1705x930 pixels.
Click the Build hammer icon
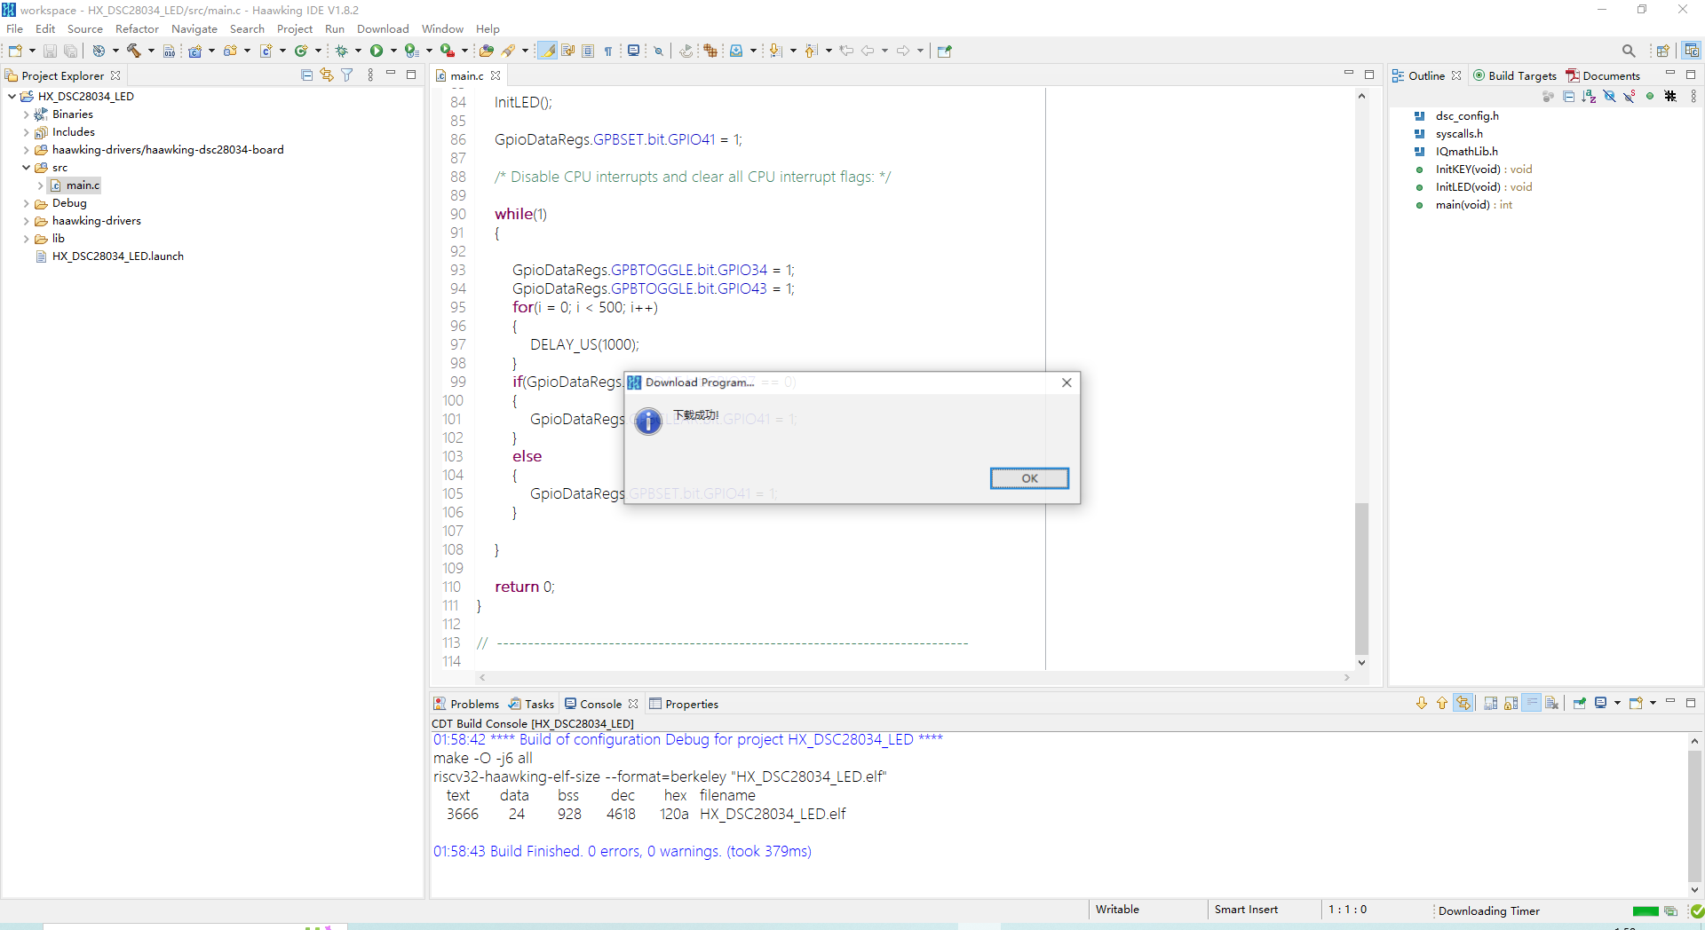pos(133,51)
